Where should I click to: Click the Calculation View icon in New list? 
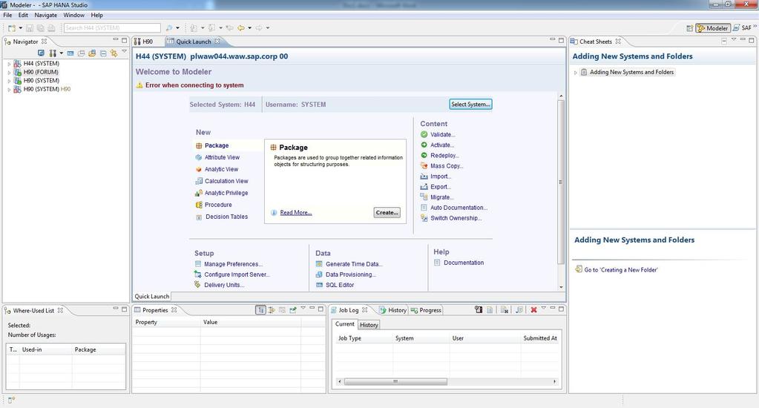[x=199, y=181]
